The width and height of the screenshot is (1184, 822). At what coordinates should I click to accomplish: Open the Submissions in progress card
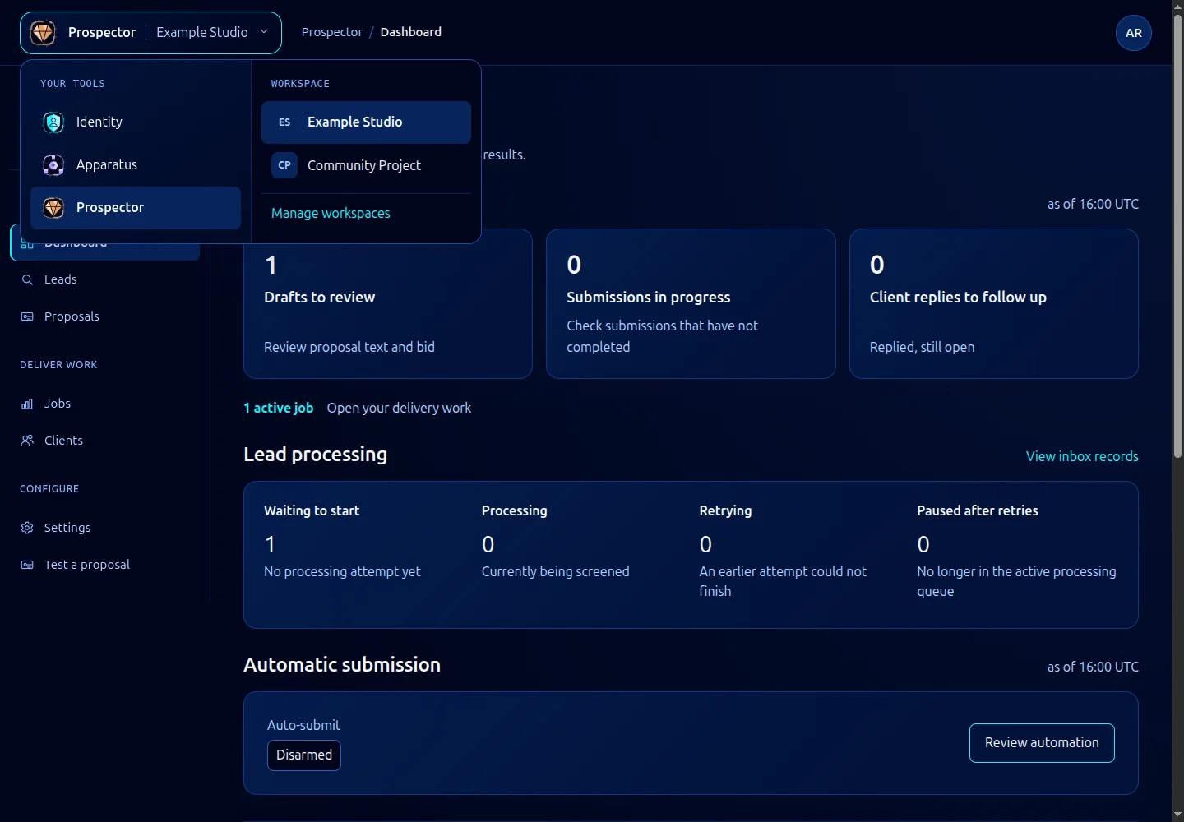(x=691, y=304)
